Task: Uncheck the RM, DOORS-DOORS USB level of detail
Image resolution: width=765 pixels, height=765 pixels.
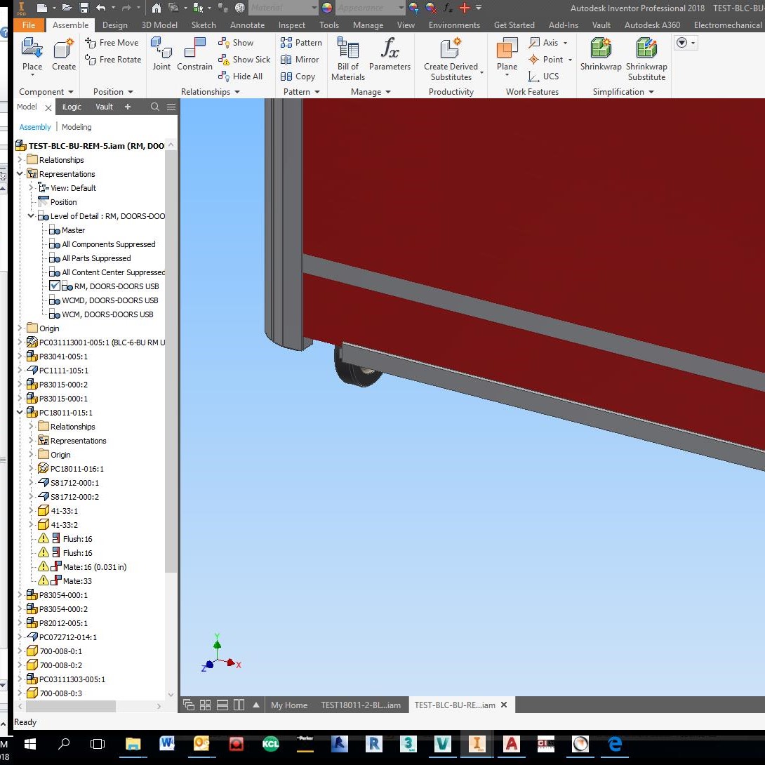Action: point(54,286)
